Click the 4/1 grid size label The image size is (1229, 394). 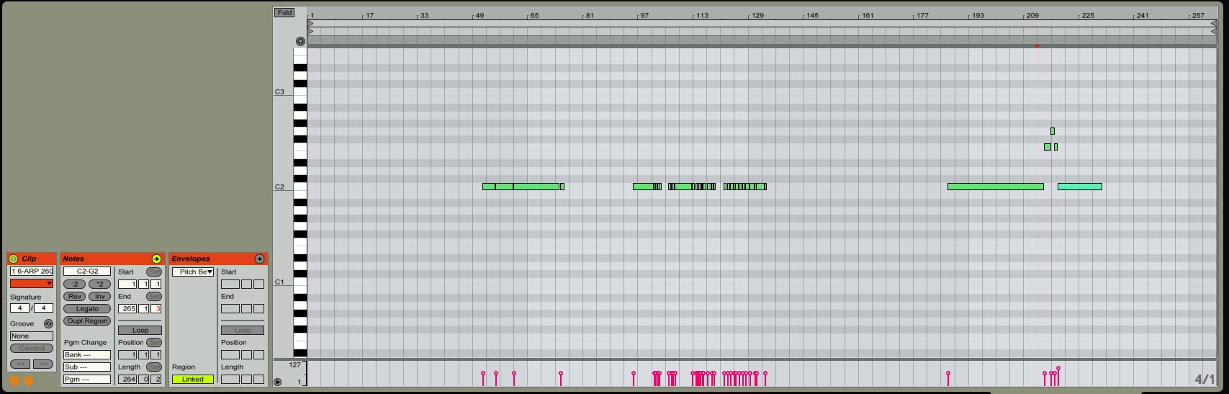click(x=1205, y=379)
